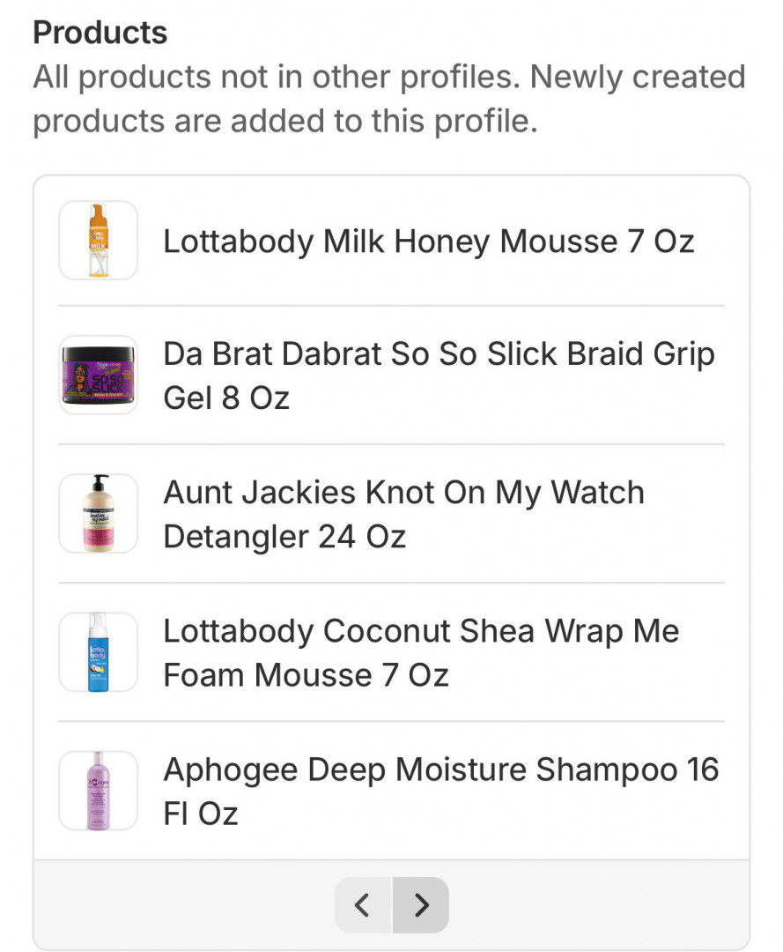Select 'Aphogee Deep Moisture Shampoo 16' title
Screen dimensions: 783x952
point(440,770)
